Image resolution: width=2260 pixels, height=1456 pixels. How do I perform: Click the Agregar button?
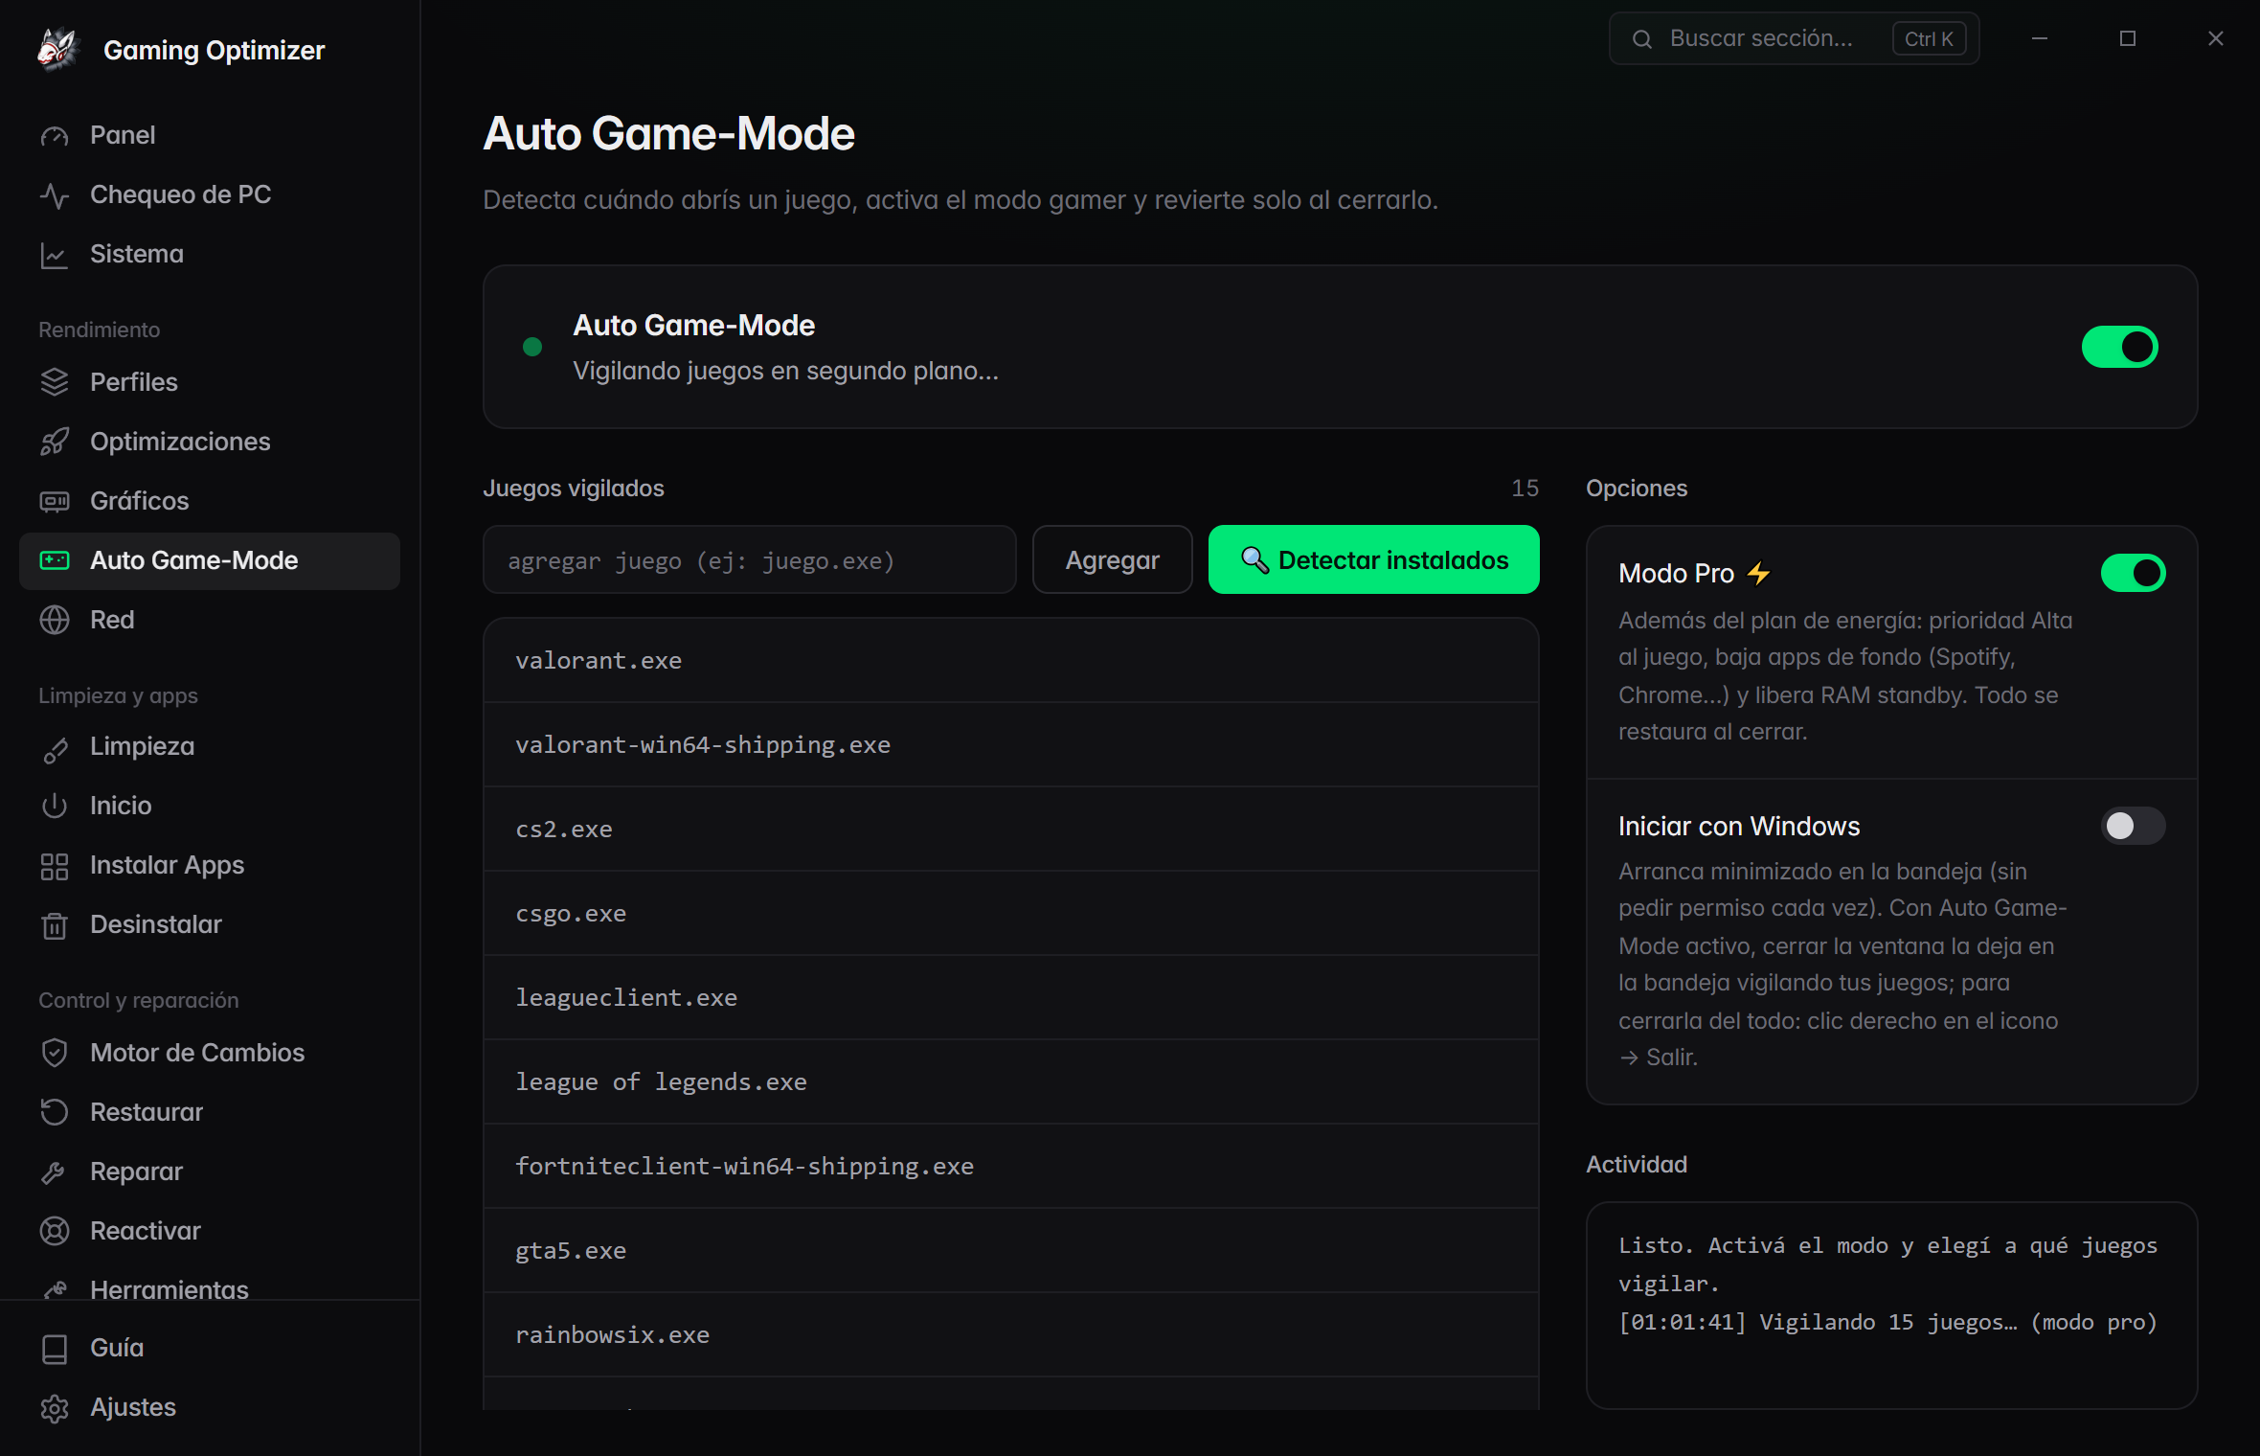(1112, 559)
